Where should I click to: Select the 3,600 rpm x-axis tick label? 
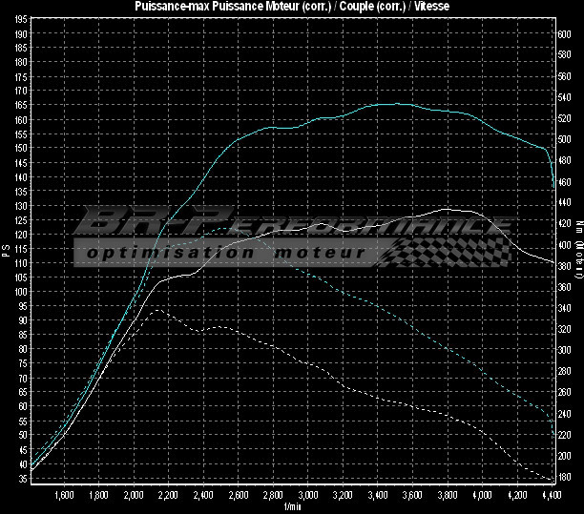click(412, 496)
